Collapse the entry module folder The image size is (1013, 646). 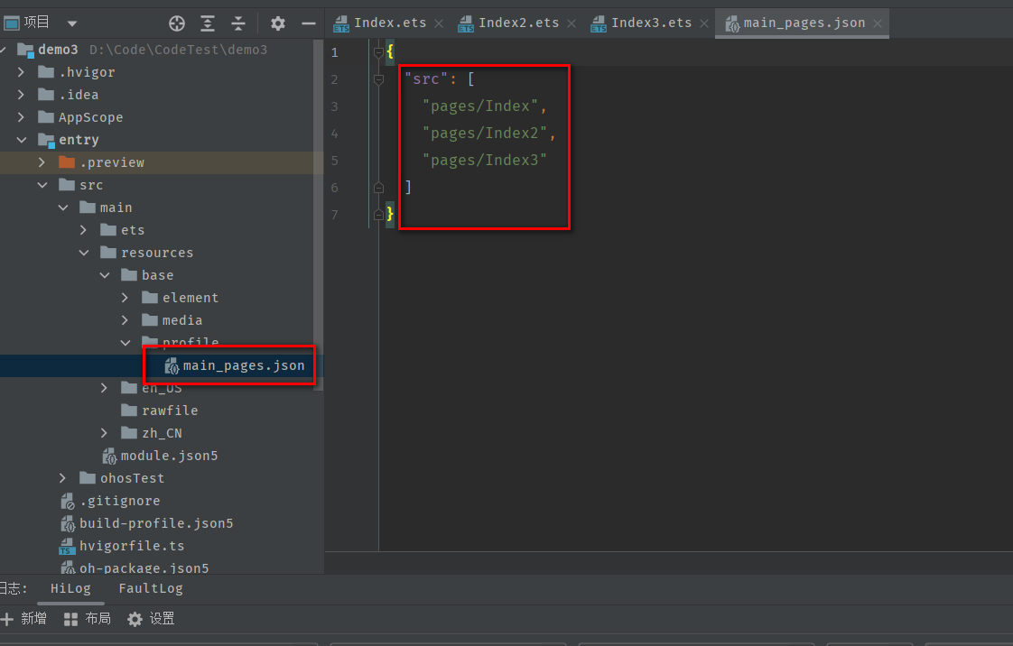point(22,140)
